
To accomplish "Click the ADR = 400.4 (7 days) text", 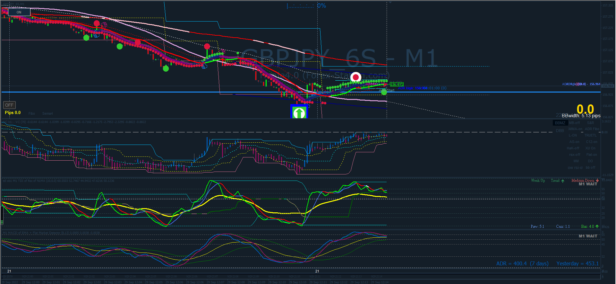I will coord(522,264).
